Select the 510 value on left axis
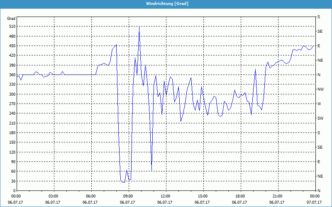Viewport: 332px width, 207px height. click(x=11, y=26)
